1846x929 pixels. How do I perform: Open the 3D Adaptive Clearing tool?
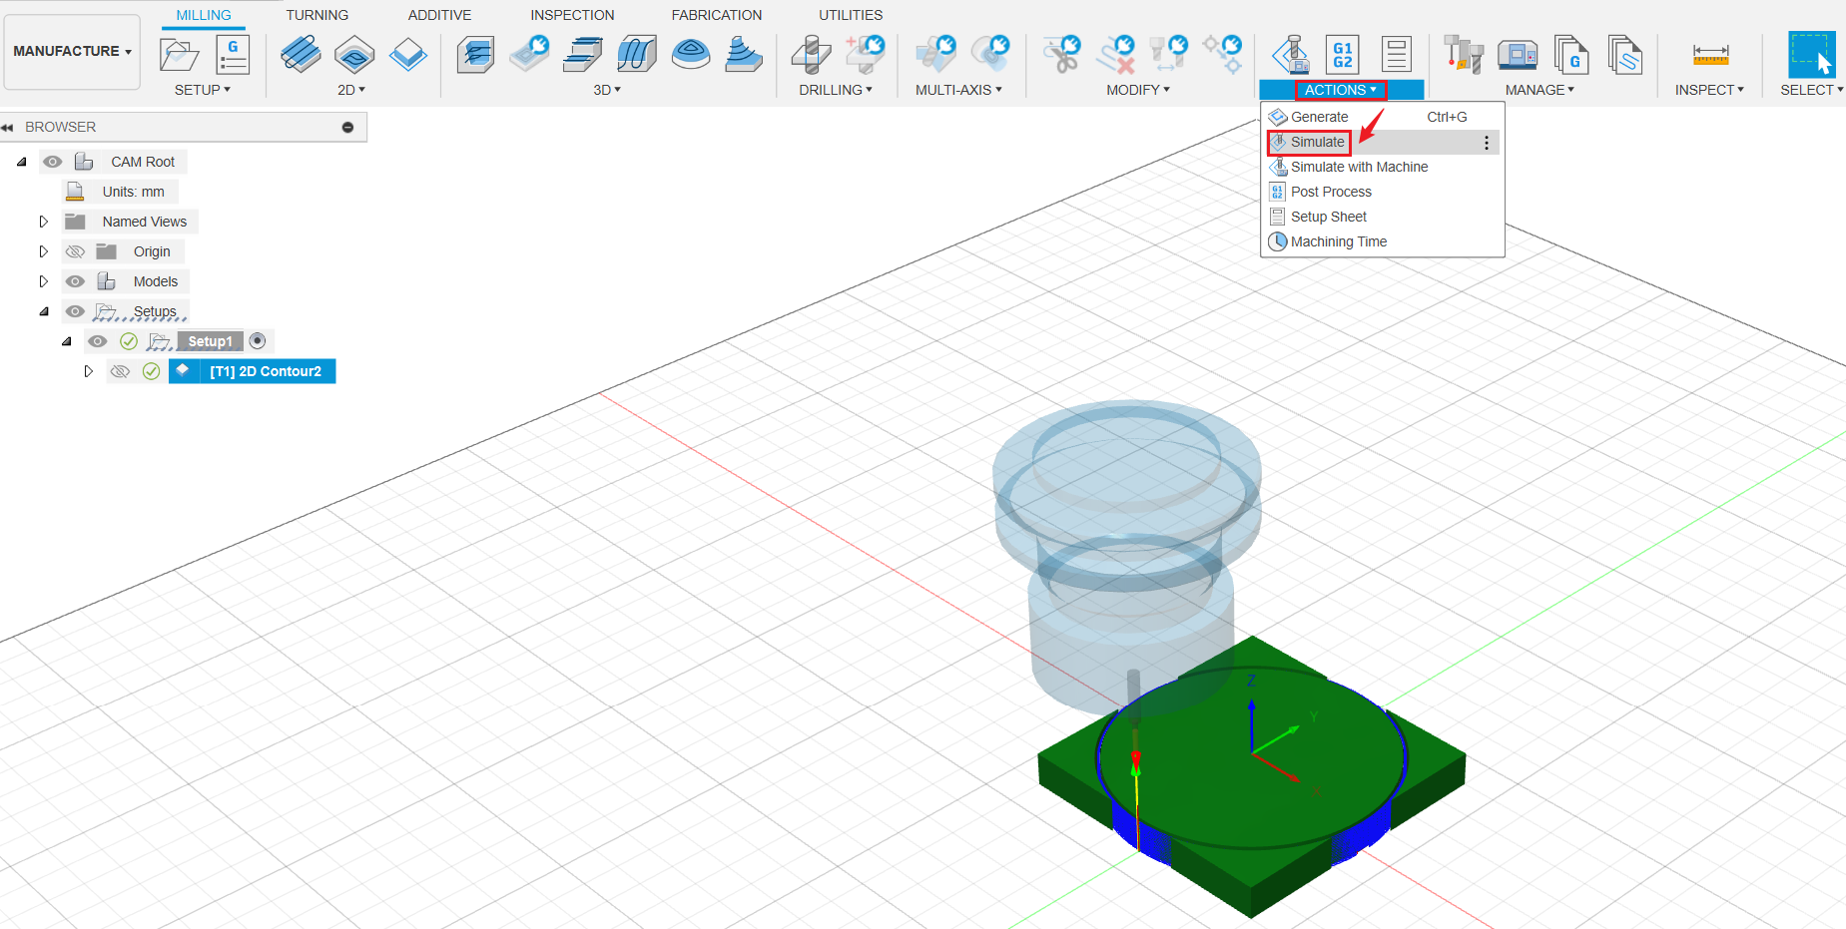pos(476,55)
